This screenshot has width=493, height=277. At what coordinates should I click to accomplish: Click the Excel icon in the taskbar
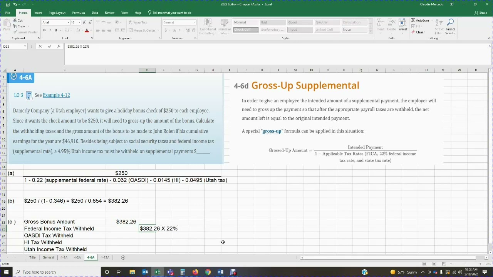tap(158, 272)
